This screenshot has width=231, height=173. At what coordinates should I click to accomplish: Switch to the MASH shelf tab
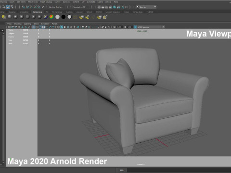pyautogui.click(x=99, y=12)
